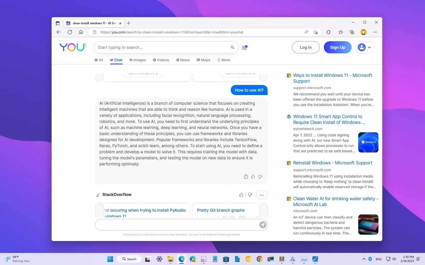The width and height of the screenshot is (425, 265).
Task: Close the clean install windows 11 tab
Action: coord(120,23)
